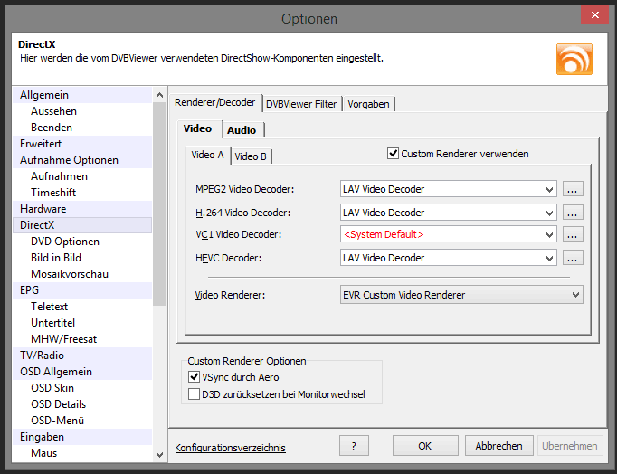Select Bild in Bild category
Screen dimensions: 617x474
[x=82, y=258]
